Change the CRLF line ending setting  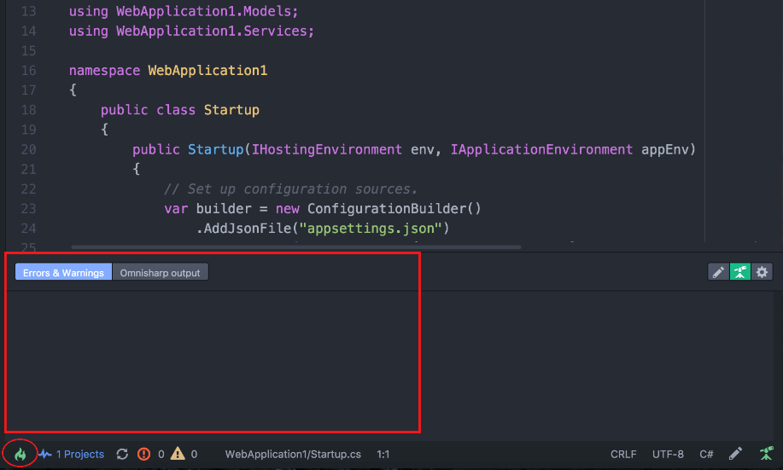click(x=623, y=454)
